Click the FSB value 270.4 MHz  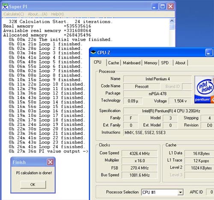tap(140, 168)
